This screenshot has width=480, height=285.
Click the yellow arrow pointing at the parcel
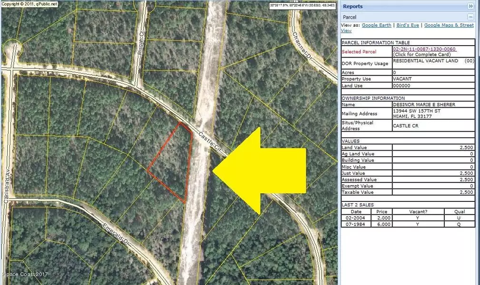click(x=262, y=171)
